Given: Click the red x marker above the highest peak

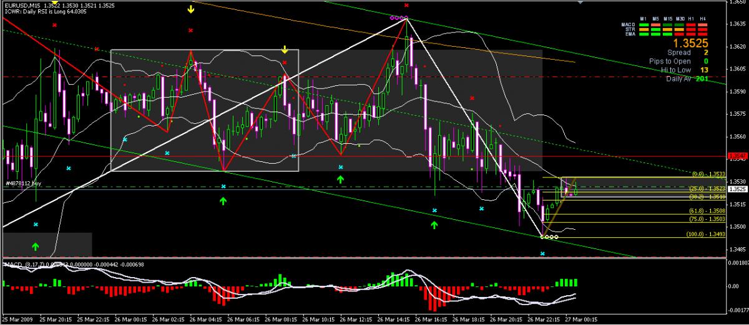Looking at the screenshot, I should [406, 6].
